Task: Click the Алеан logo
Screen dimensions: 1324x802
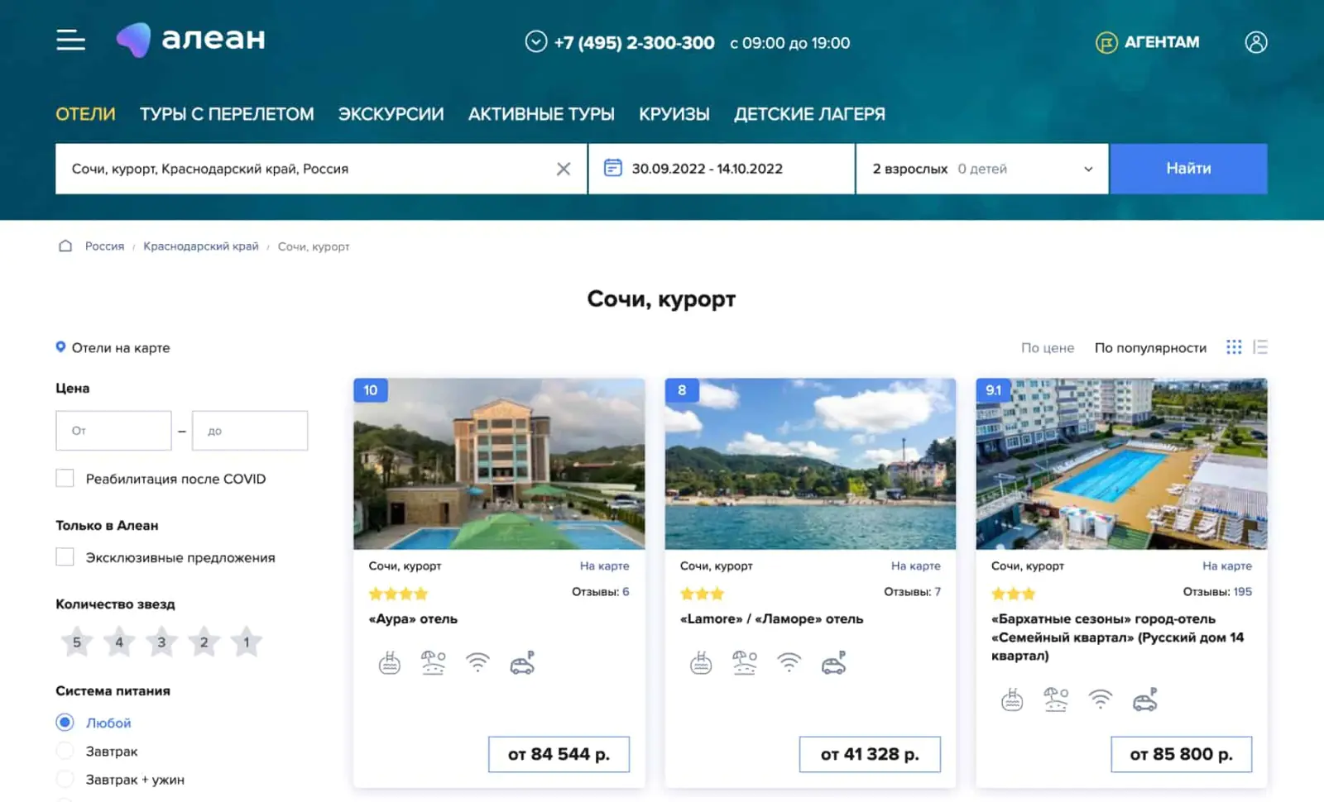Action: [191, 40]
